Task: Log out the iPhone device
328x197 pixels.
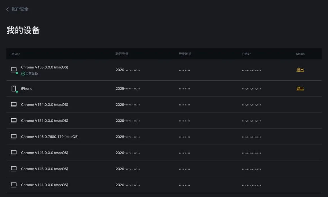Action: (300, 89)
